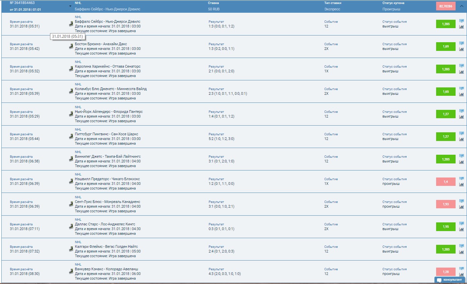This screenshot has height=284, width=467.
Task: Click coupon number № 2641854463
Action: (22, 3)
